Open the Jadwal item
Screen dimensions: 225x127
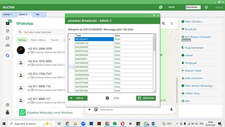(200, 55)
